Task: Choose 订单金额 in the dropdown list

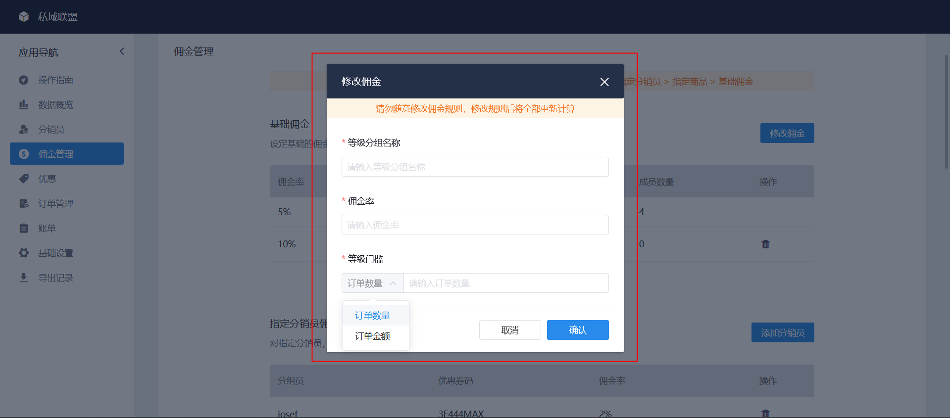Action: click(x=376, y=336)
